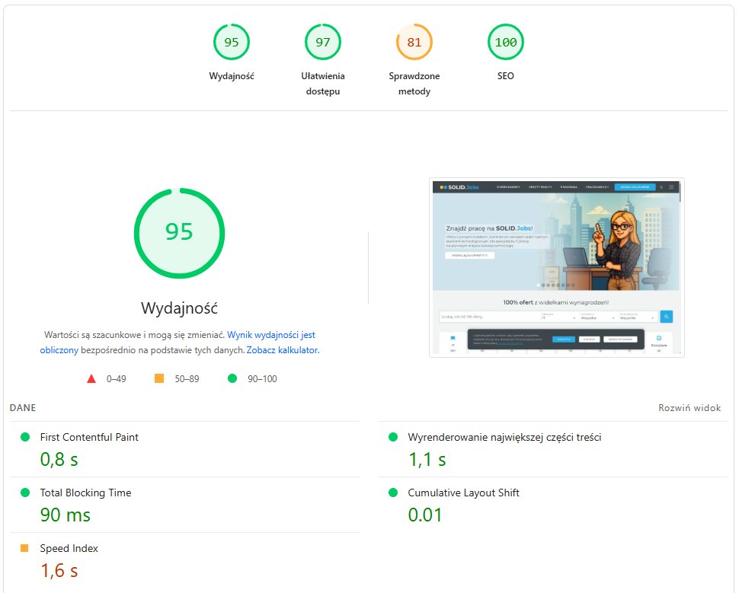This screenshot has width=739, height=593.
Task: Click the '1,1 s' metric value
Action: point(427,459)
